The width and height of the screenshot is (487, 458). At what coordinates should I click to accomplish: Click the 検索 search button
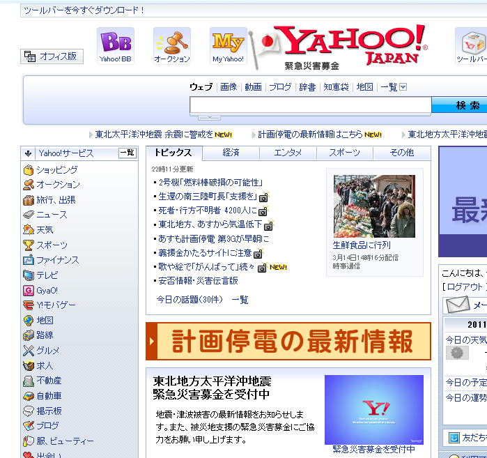click(460, 105)
